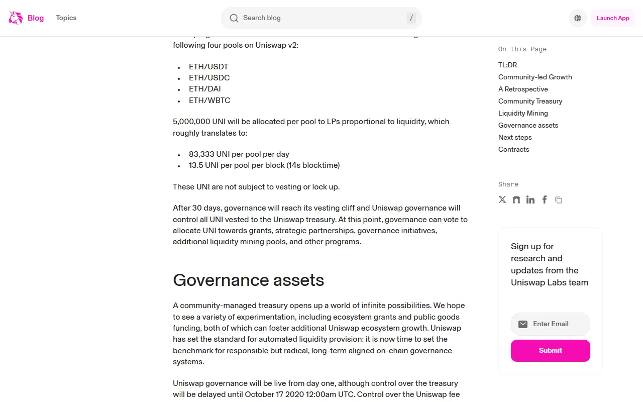Open the Topics menu
The width and height of the screenshot is (643, 402).
pyautogui.click(x=66, y=18)
